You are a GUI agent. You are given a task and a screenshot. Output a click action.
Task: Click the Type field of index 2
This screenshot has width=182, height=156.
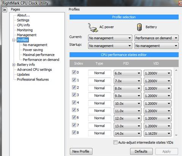click(x=100, y=88)
